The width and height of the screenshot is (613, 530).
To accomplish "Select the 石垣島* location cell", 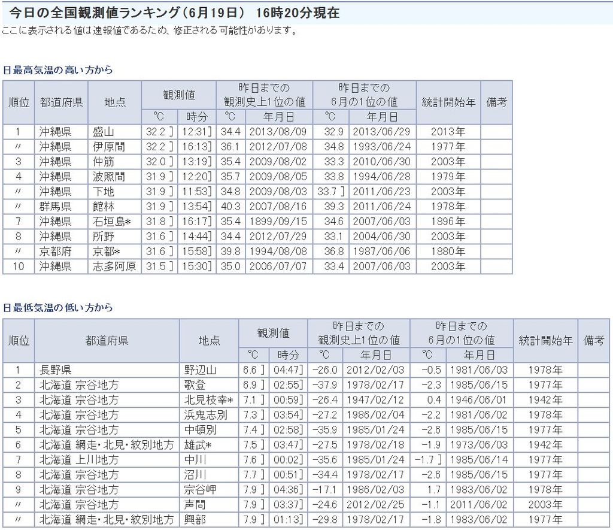I will pyautogui.click(x=111, y=222).
